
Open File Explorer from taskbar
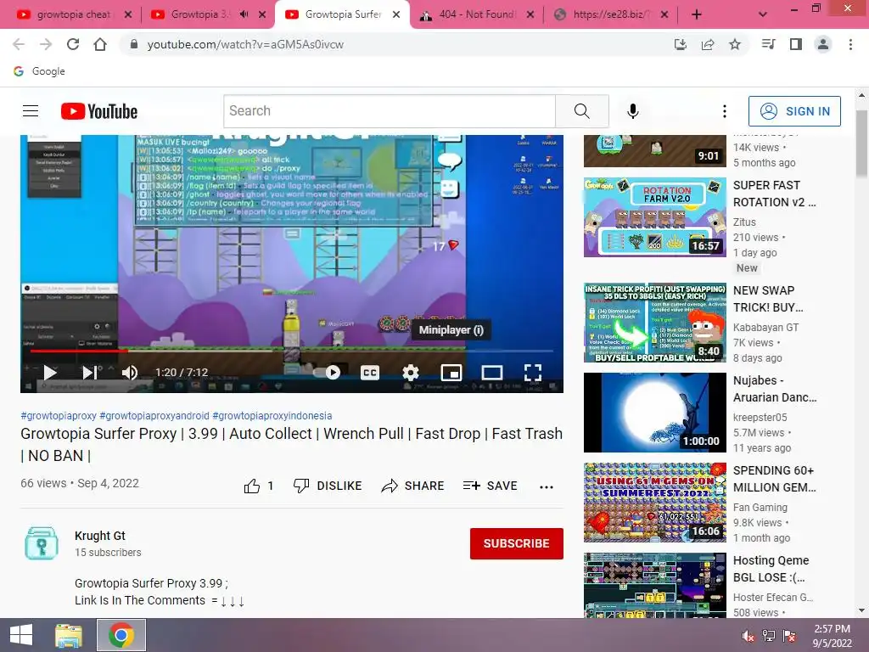click(x=69, y=635)
